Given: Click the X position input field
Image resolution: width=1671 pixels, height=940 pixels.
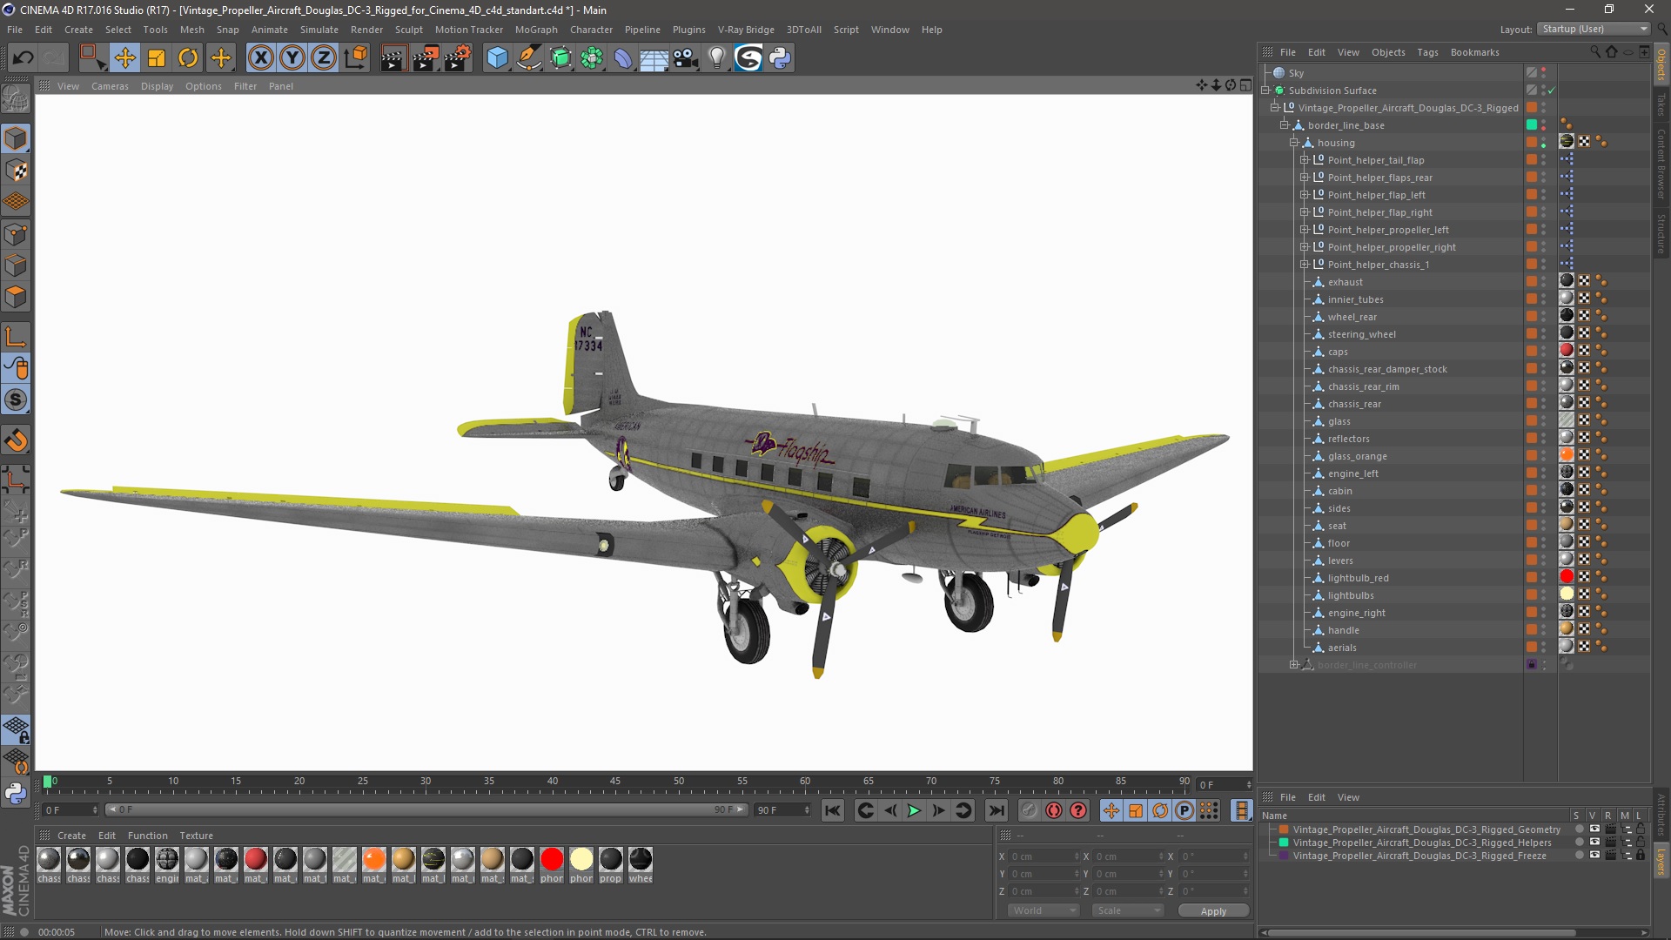Looking at the screenshot, I should (x=1043, y=857).
